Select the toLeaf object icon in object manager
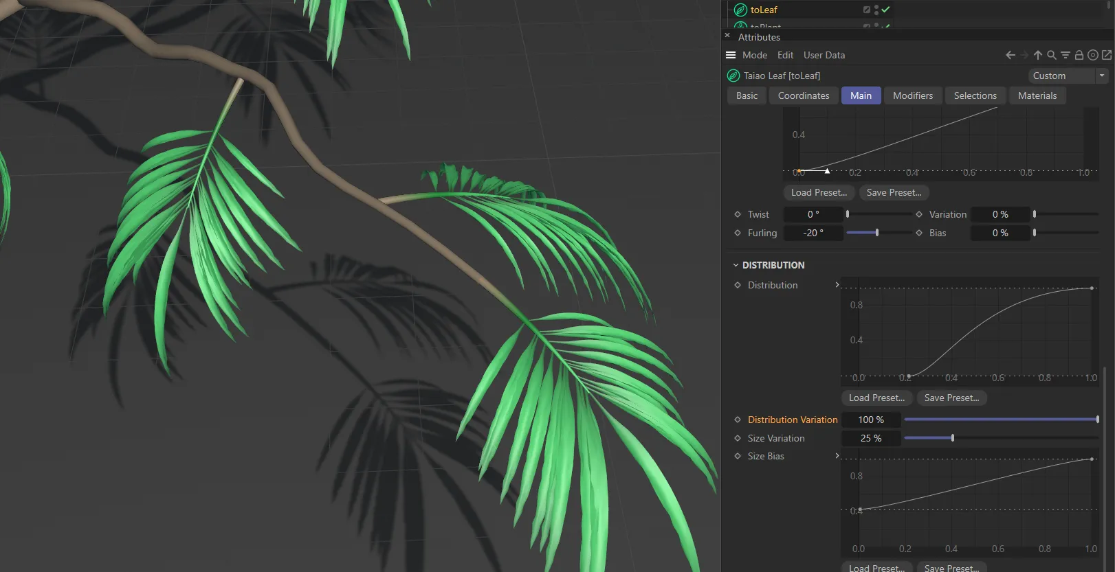Viewport: 1115px width, 572px height. click(740, 10)
